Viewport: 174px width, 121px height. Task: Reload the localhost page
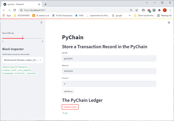click(x=14, y=10)
